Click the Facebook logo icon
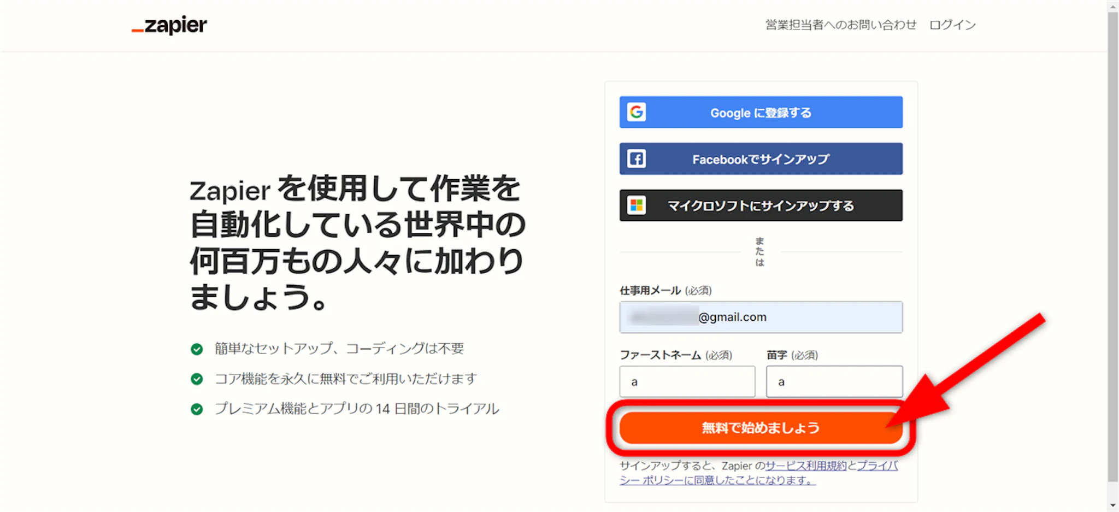Image resolution: width=1119 pixels, height=512 pixels. click(637, 159)
